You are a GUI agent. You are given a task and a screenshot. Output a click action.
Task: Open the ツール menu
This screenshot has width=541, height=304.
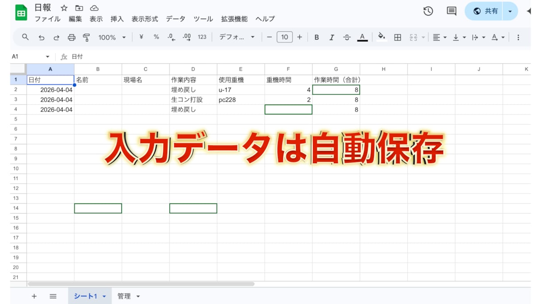(203, 19)
